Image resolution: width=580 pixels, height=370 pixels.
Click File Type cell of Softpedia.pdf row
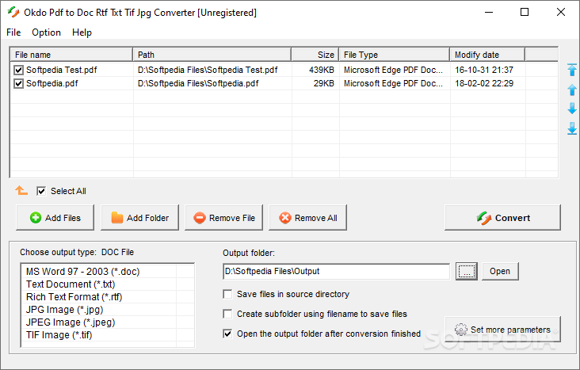(393, 84)
